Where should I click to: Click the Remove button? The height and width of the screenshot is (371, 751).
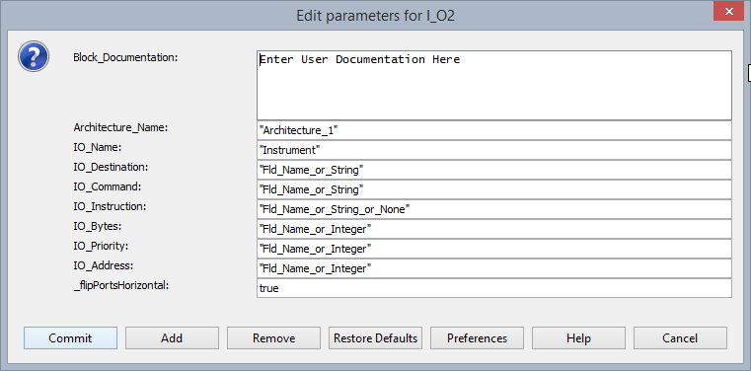point(273,338)
